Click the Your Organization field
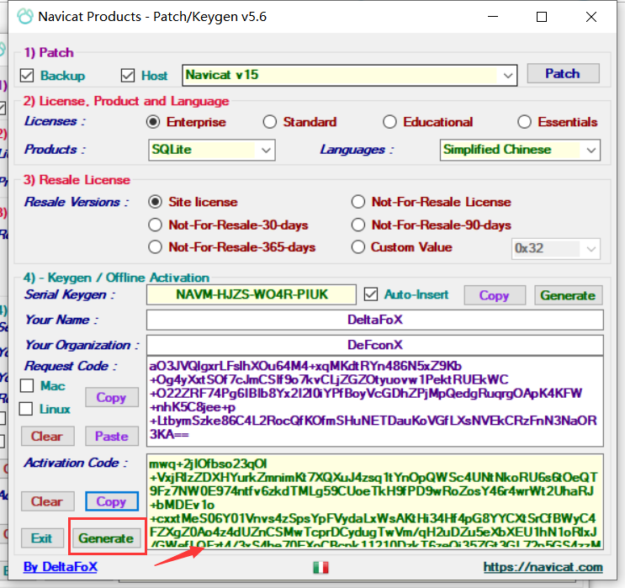The height and width of the screenshot is (588, 625). [x=374, y=345]
